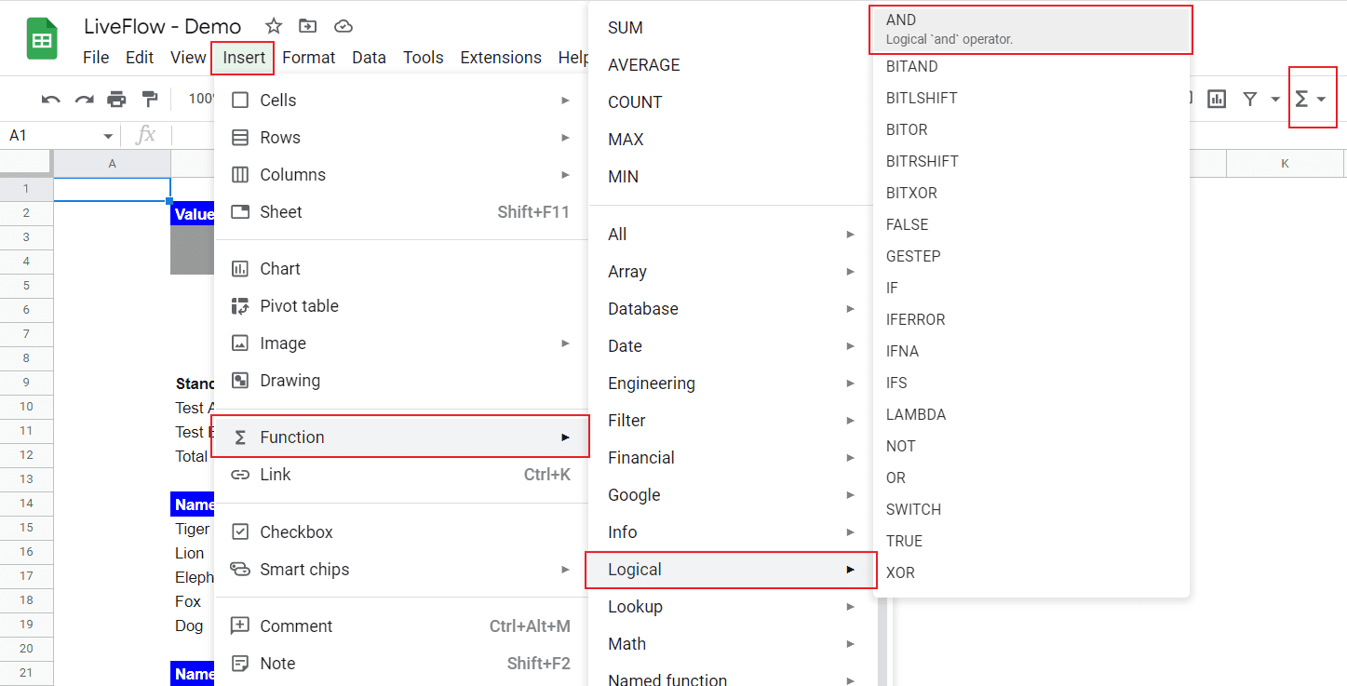
Task: Choose Link from Insert menu
Action: 401,475
